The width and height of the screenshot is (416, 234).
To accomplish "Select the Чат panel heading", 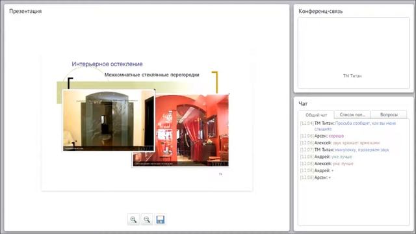I will coord(303,104).
